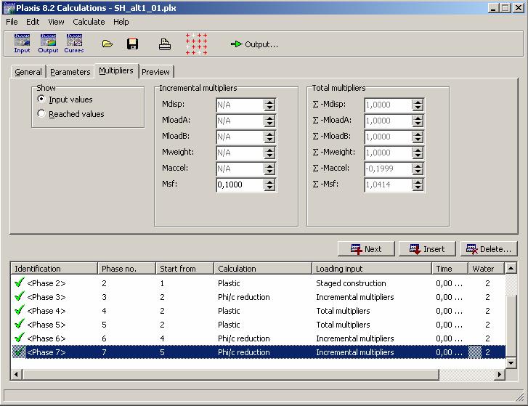
Task: Click the Σ-Mdisp total spinner arrows
Action: [418, 105]
